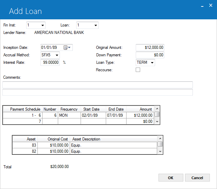
Task: Select the Amount column header
Action: 140,109
